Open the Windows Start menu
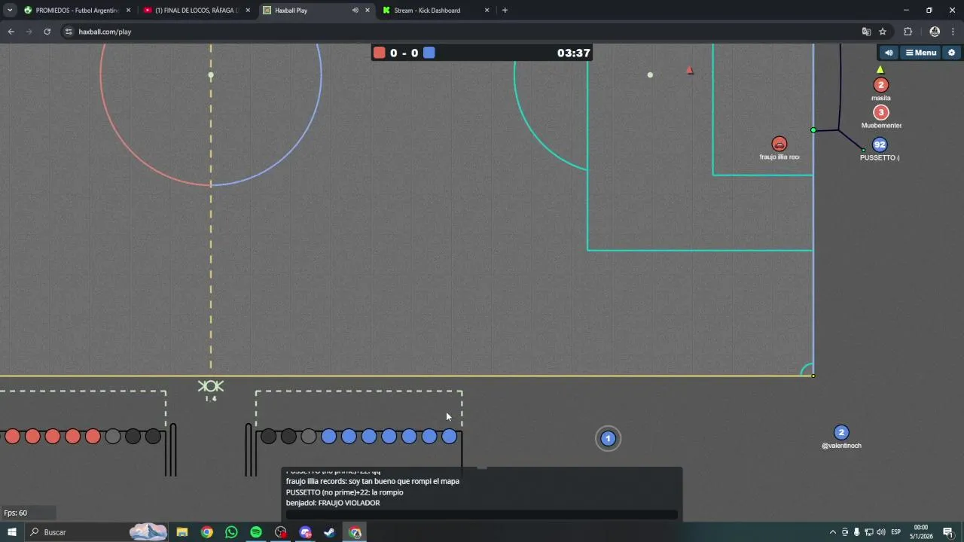964x542 pixels. (x=11, y=532)
